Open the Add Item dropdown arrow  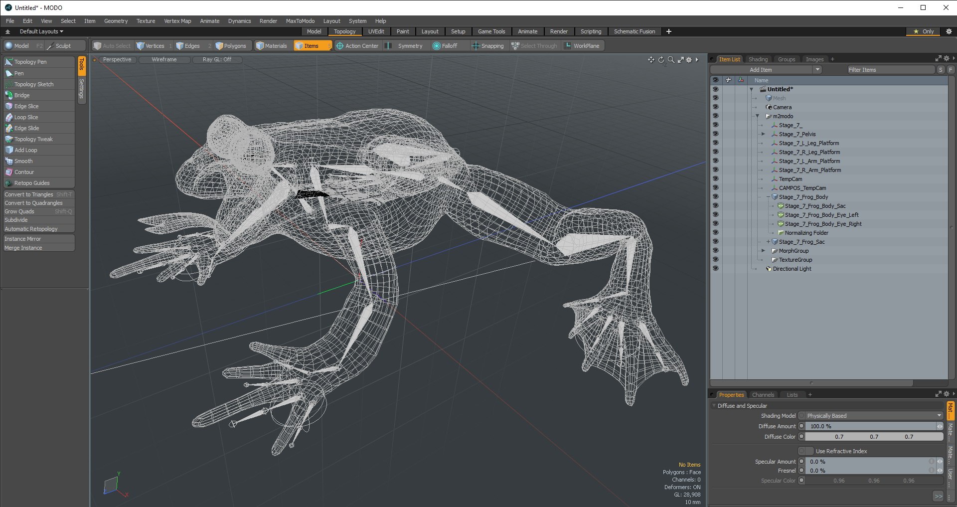tap(817, 70)
